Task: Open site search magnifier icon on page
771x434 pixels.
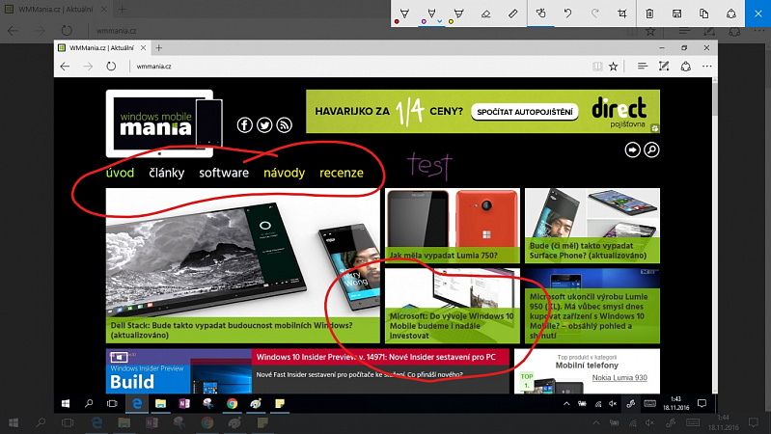Action: tap(651, 149)
